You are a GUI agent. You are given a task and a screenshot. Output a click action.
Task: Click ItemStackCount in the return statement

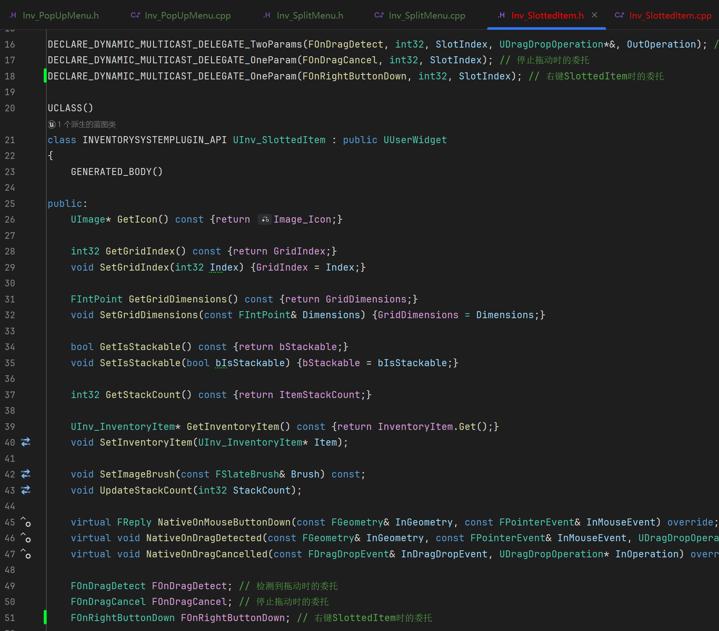pos(320,395)
